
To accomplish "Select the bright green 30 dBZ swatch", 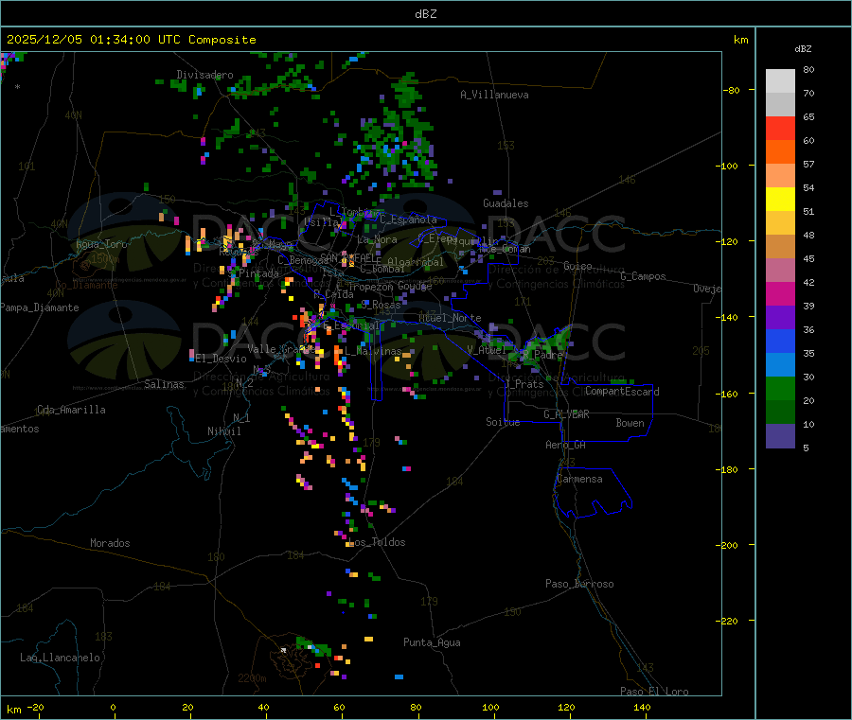I will click(780, 388).
